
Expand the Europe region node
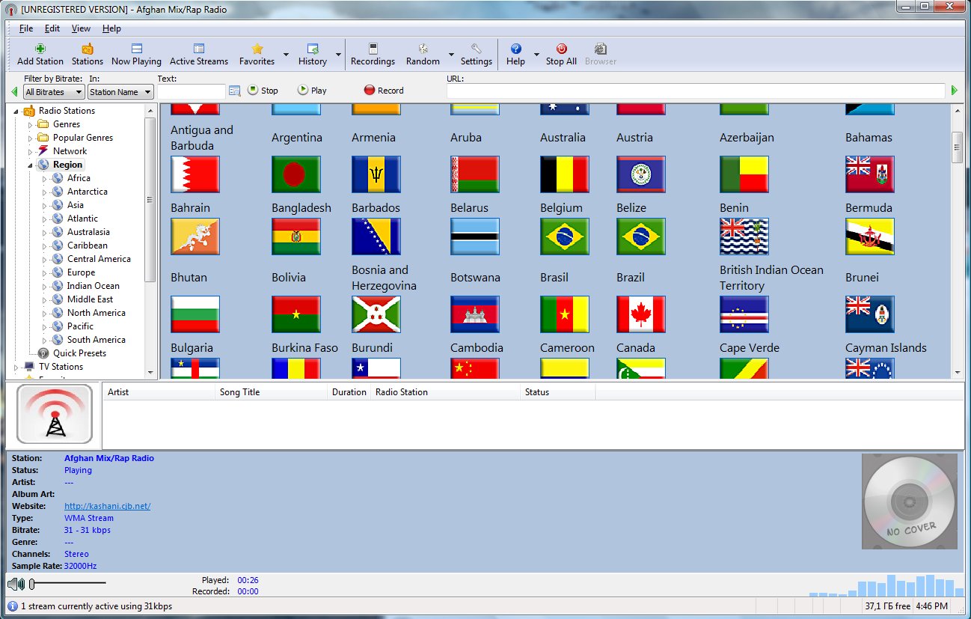point(45,272)
